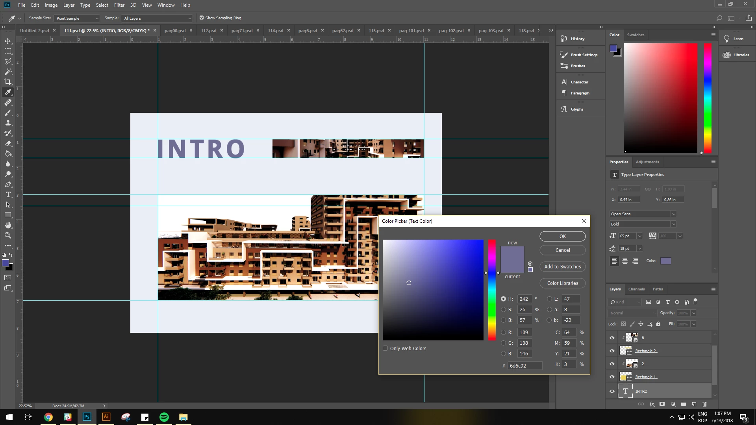Open the History panel icon
This screenshot has width=756, height=425.
(564, 39)
